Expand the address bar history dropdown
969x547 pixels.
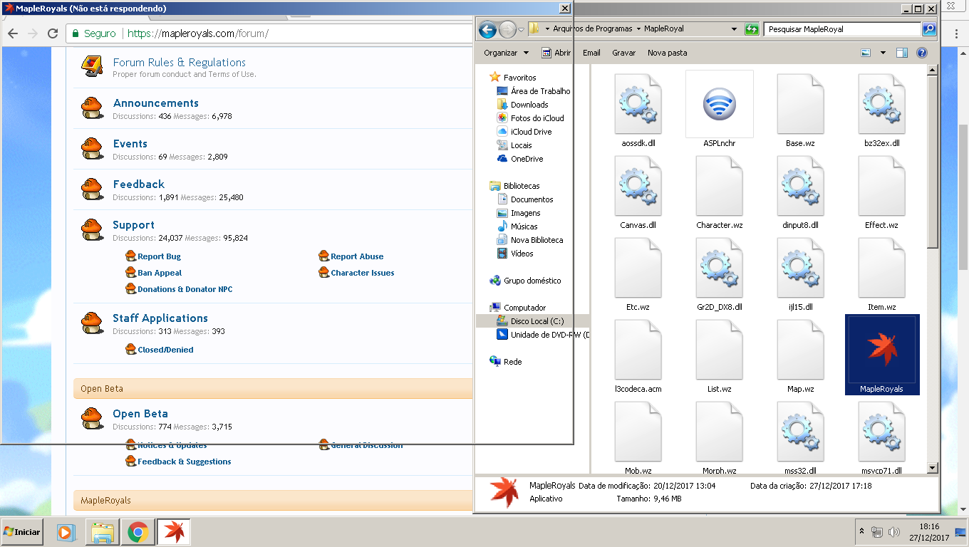coord(734,29)
